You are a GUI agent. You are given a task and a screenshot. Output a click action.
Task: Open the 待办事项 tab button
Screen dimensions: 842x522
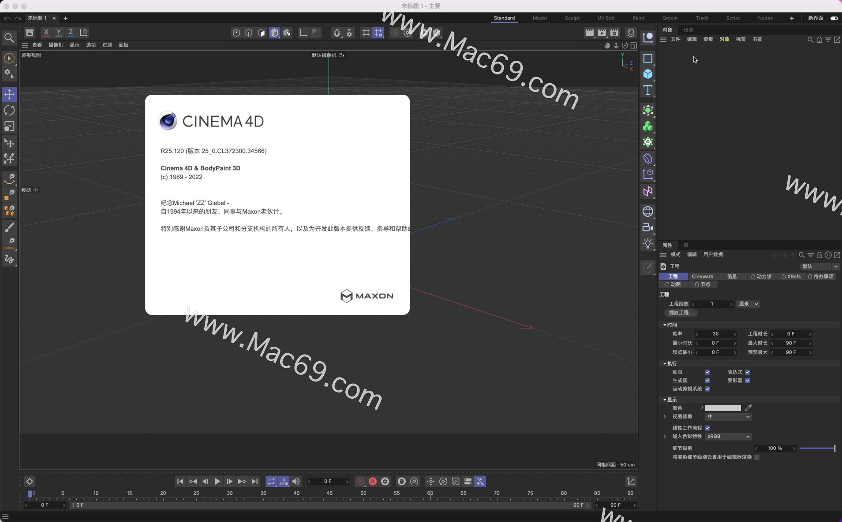820,277
